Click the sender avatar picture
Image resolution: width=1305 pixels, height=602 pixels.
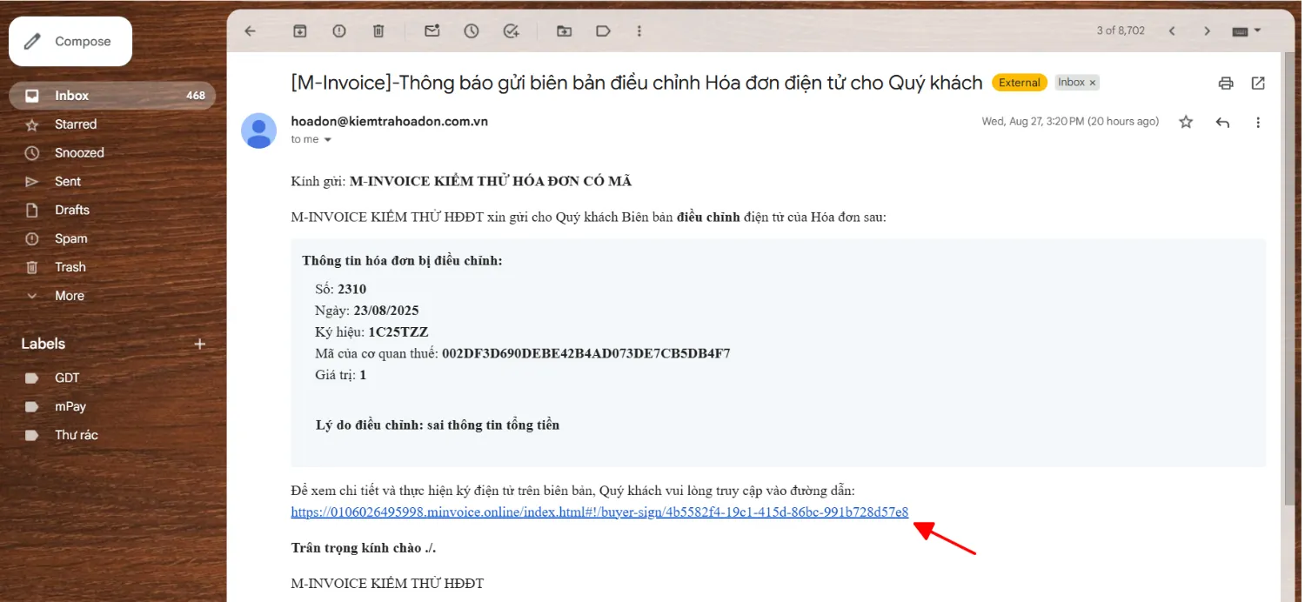[x=258, y=130]
